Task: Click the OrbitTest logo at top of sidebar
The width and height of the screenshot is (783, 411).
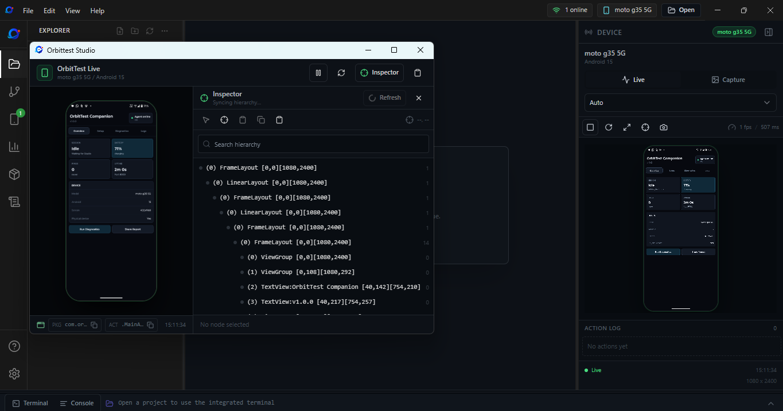Action: [x=14, y=34]
